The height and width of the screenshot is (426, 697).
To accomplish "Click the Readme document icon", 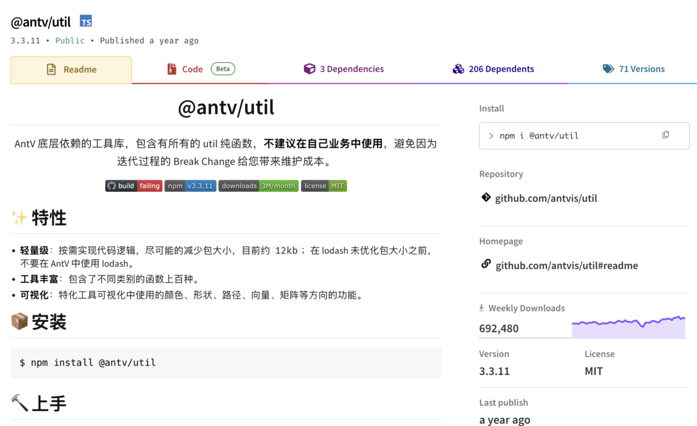I will tap(52, 69).
